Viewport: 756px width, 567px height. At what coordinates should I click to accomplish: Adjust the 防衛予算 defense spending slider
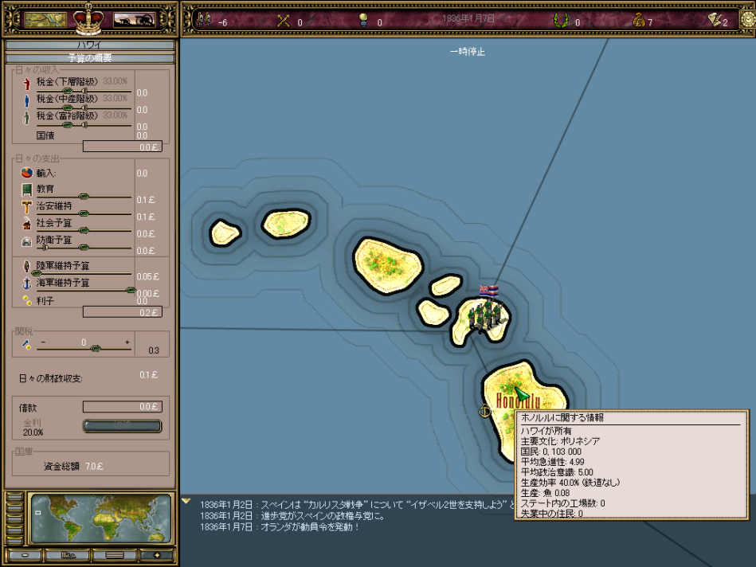[x=84, y=248]
